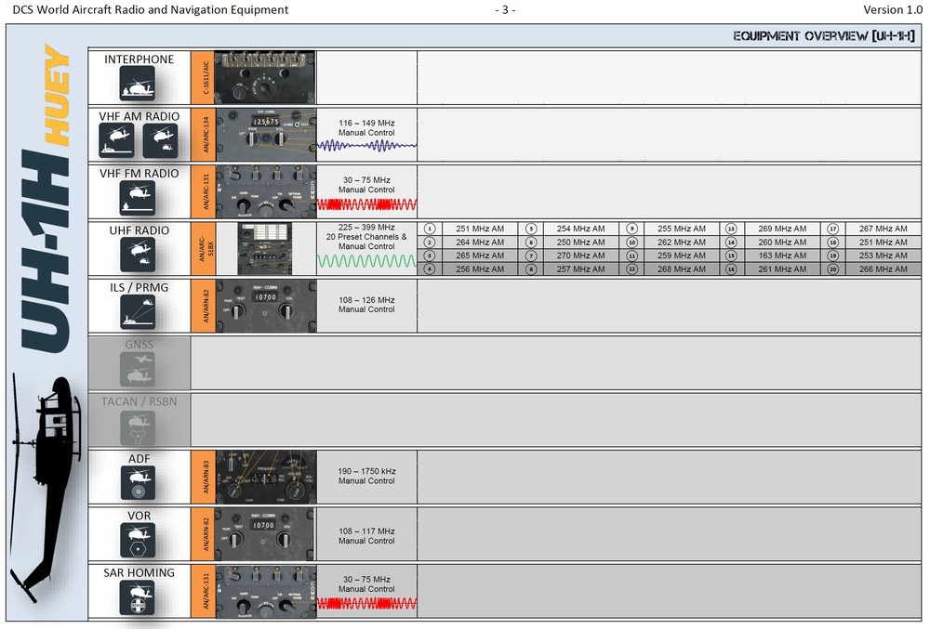This screenshot has height=629, width=930.
Task: Open the C-1611/AIC interphone panel image
Action: [264, 78]
